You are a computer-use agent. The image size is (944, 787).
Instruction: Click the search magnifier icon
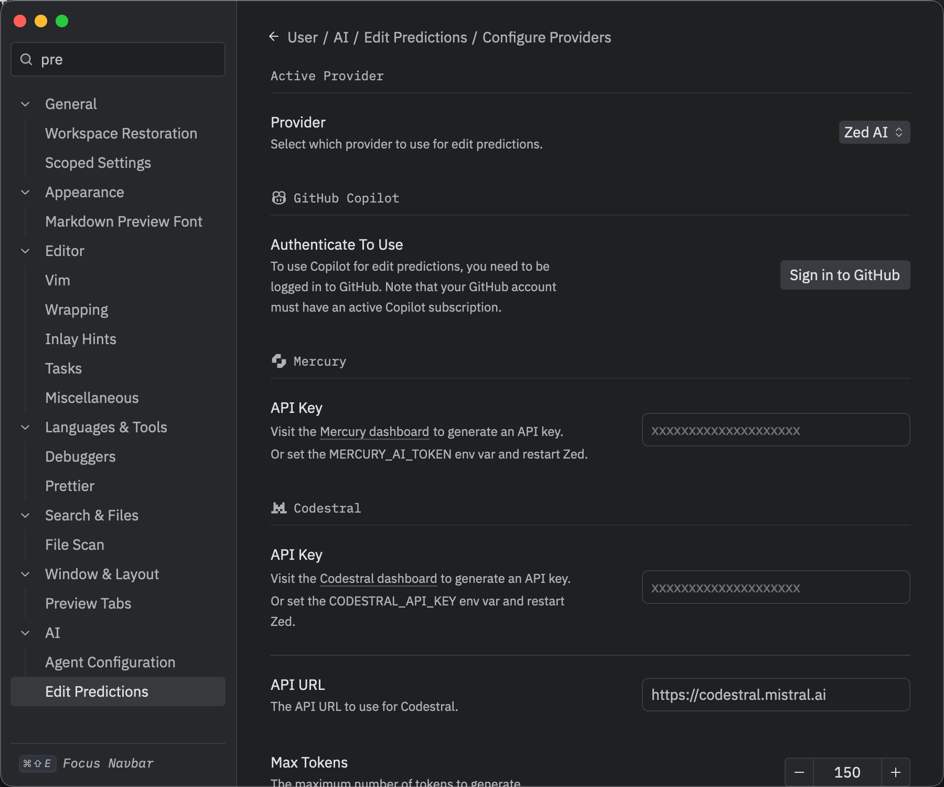tap(26, 59)
